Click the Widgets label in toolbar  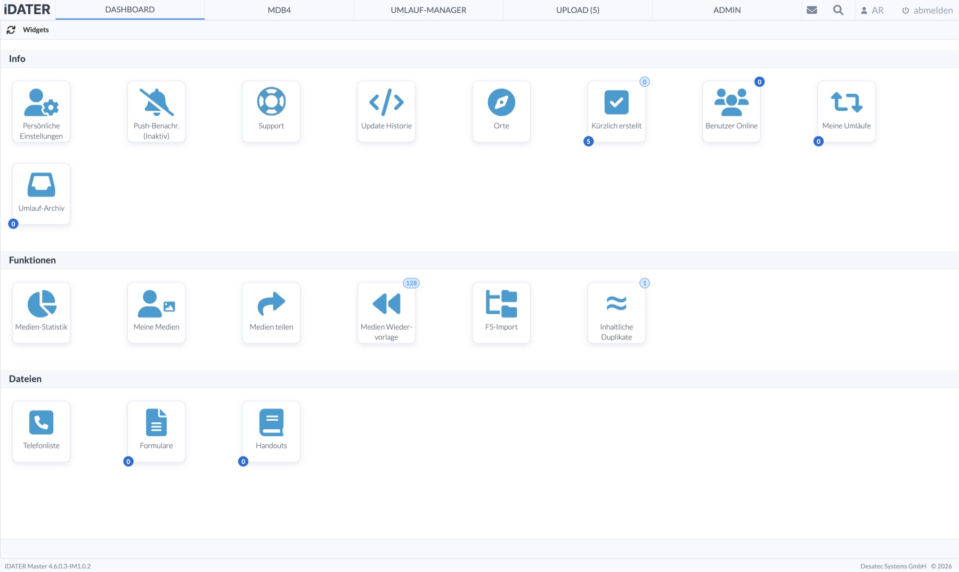point(36,30)
